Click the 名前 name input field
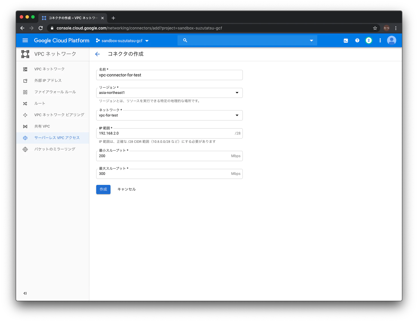Viewport: 418px width, 322px height. (169, 75)
